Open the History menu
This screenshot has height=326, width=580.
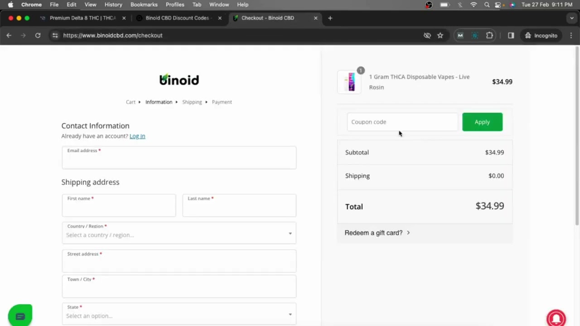point(113,5)
